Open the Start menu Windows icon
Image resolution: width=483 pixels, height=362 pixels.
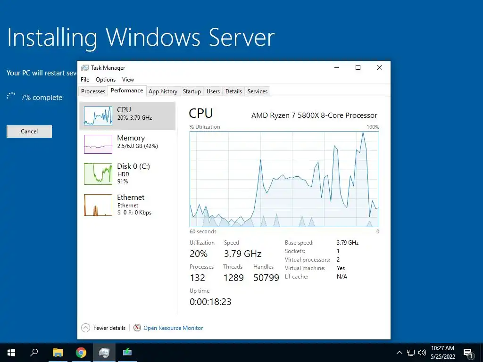pyautogui.click(x=11, y=353)
